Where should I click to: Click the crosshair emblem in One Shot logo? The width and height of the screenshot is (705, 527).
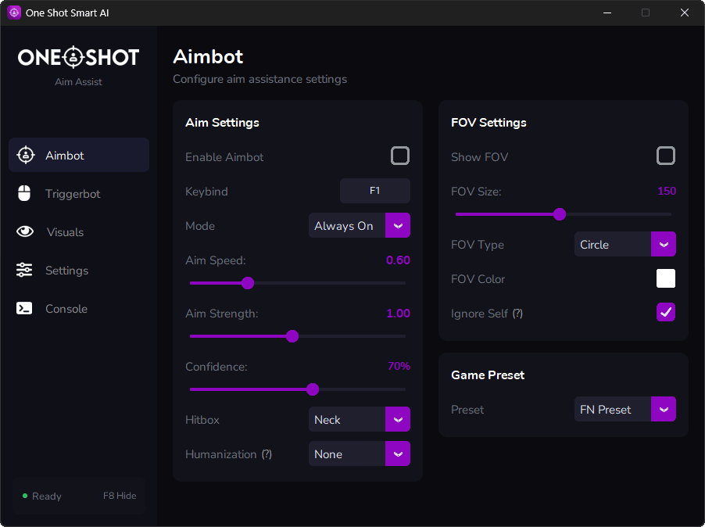(x=73, y=57)
